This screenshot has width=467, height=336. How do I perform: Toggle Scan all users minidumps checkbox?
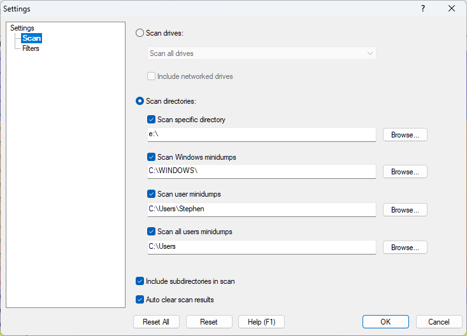[x=151, y=231]
